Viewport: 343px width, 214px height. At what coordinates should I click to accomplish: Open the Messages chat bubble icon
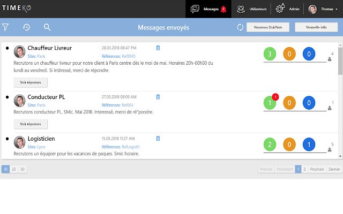click(195, 9)
